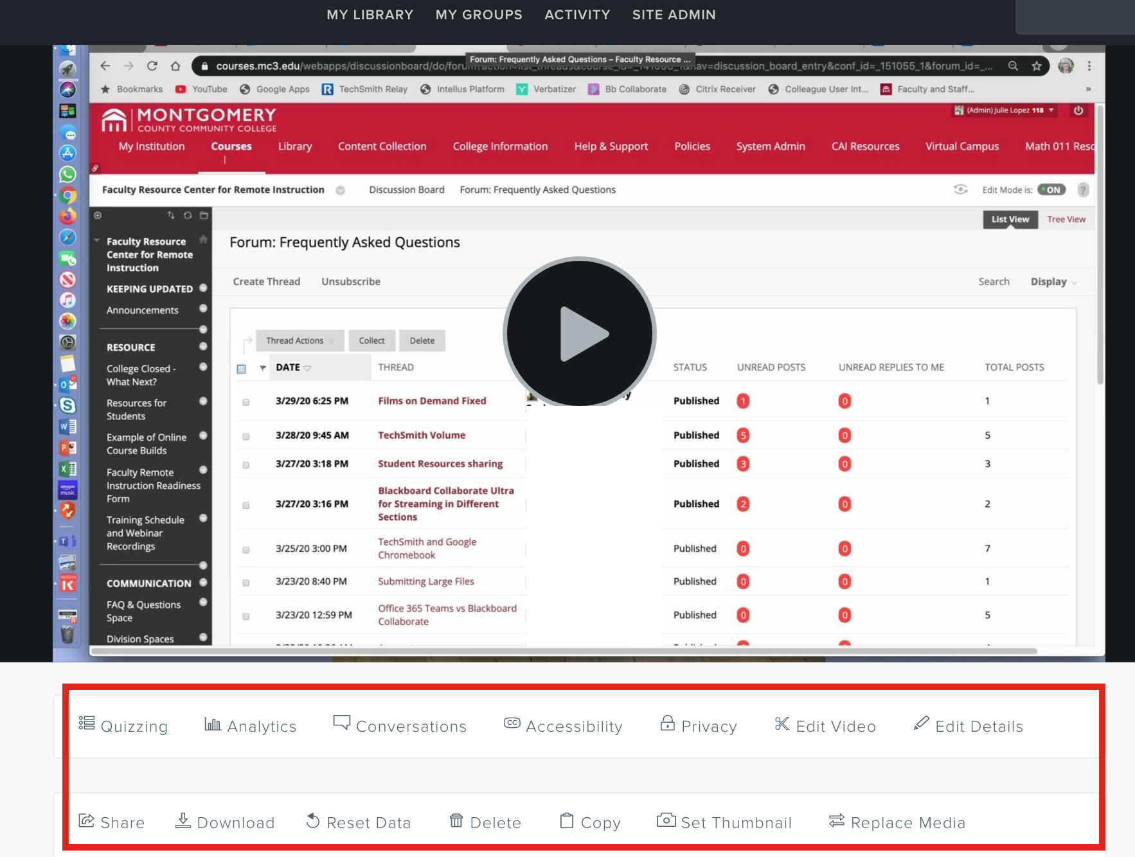The image size is (1135, 857).
Task: Delete the video
Action: coord(485,822)
